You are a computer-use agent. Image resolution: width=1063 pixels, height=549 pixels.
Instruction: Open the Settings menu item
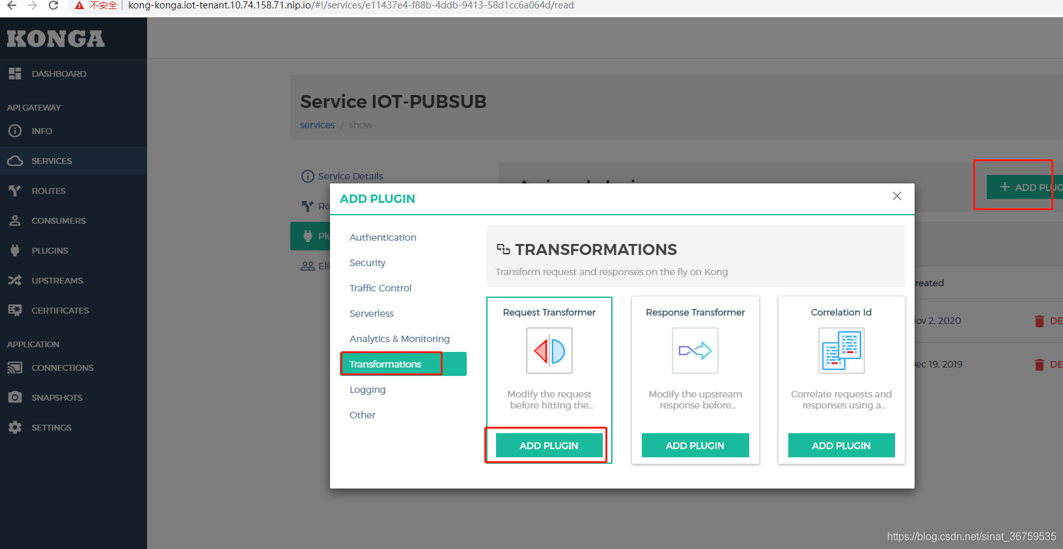tap(74, 427)
